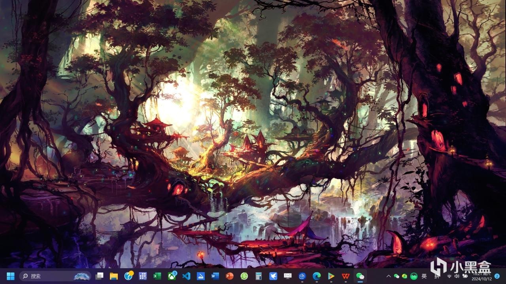Launch Microsoft Edge browser
Screen dimensions: 506x284
(x=317, y=276)
